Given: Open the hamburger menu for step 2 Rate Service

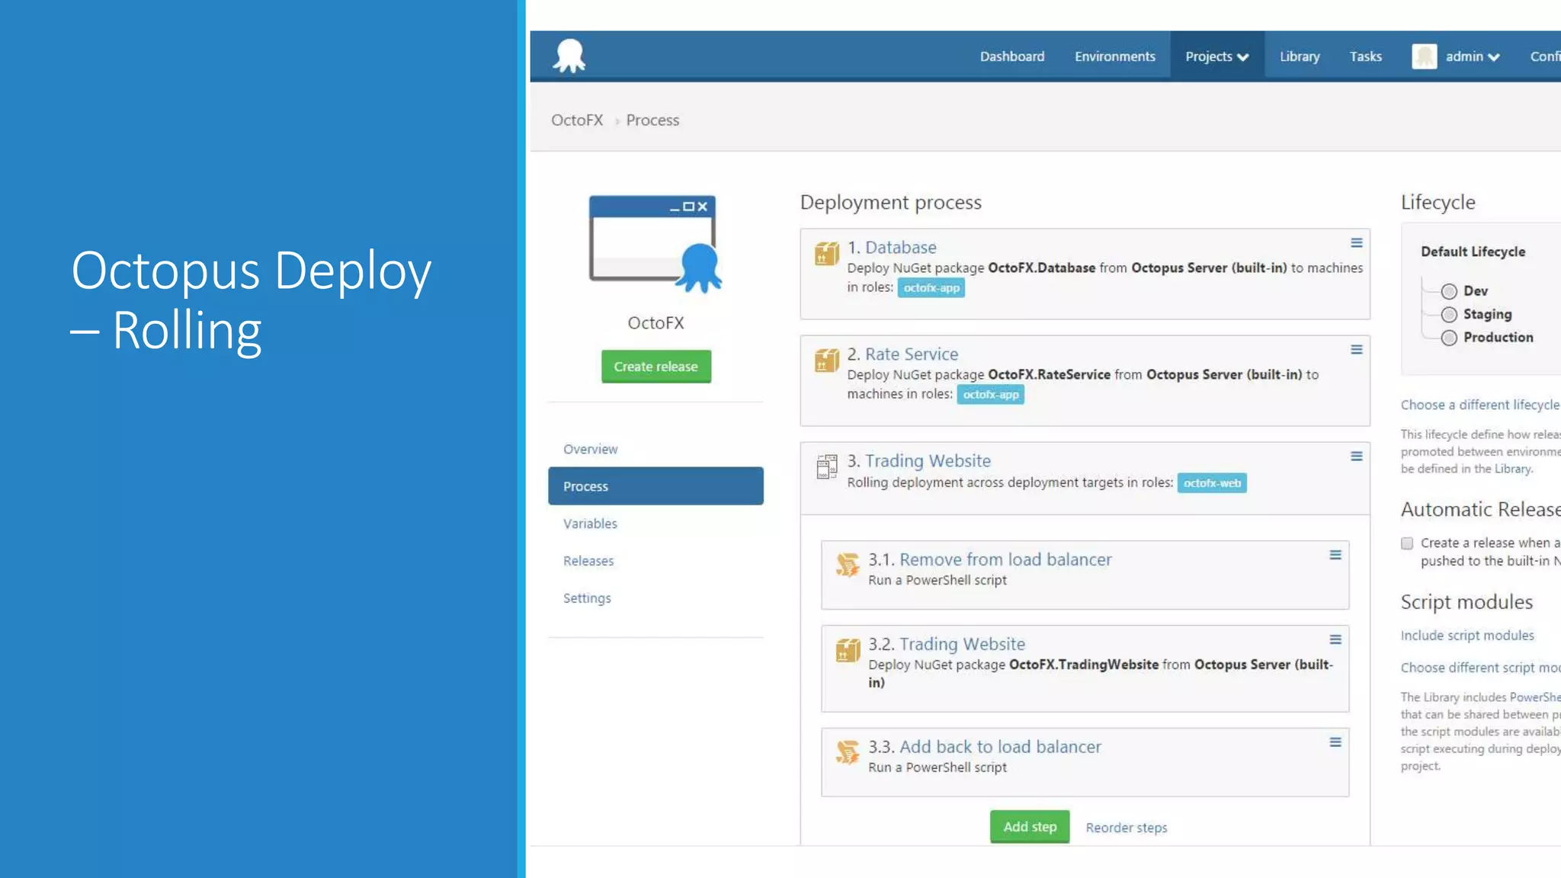Looking at the screenshot, I should click(x=1357, y=350).
